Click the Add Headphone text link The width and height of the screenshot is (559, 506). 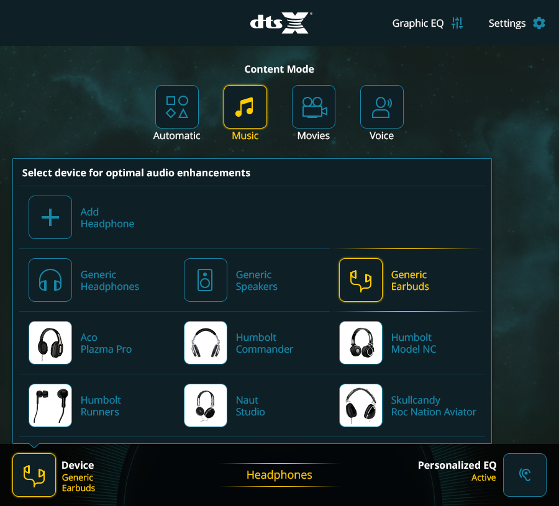(107, 218)
